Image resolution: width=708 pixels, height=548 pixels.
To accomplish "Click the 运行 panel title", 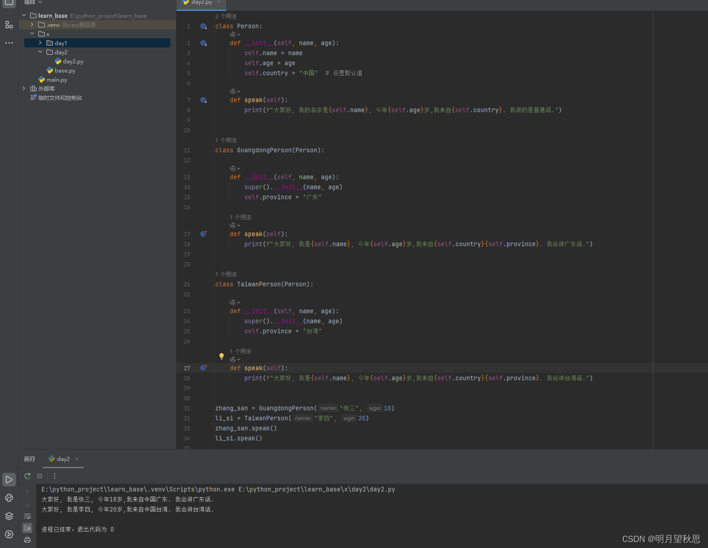I will [30, 459].
